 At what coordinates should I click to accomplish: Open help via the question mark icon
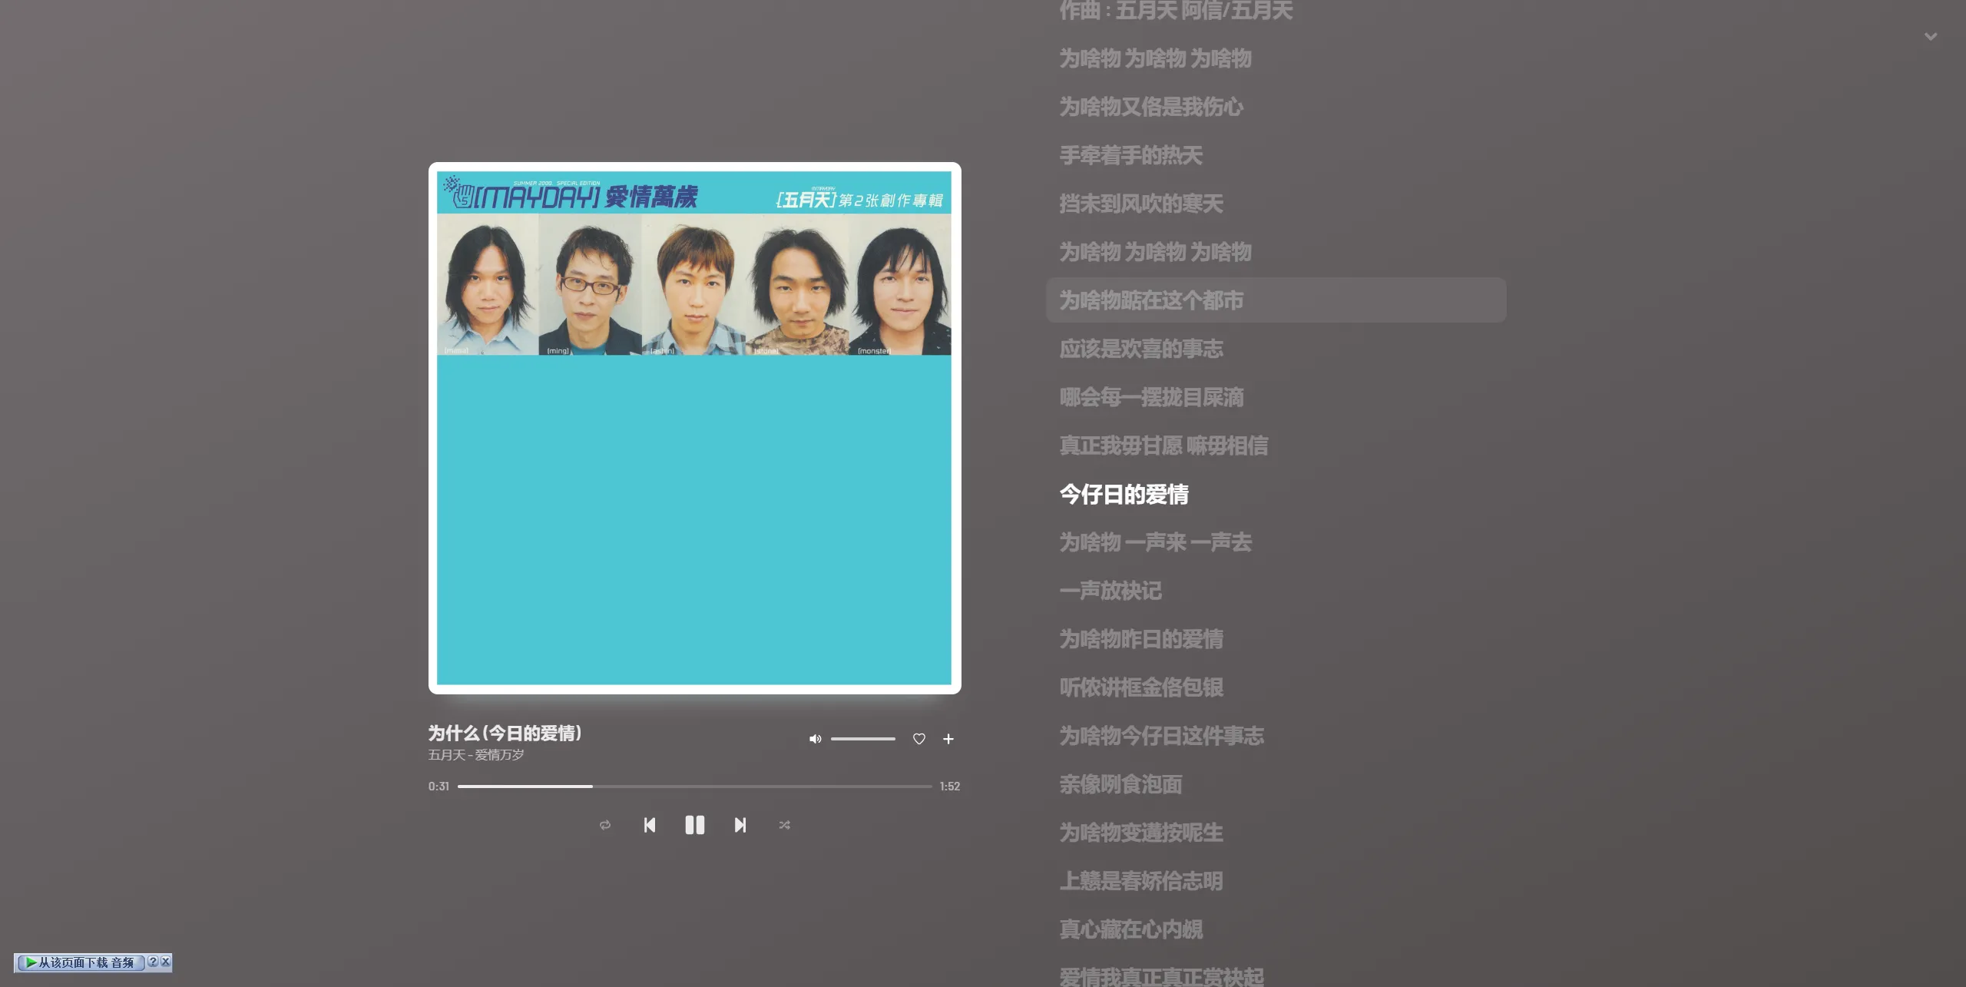point(153,961)
